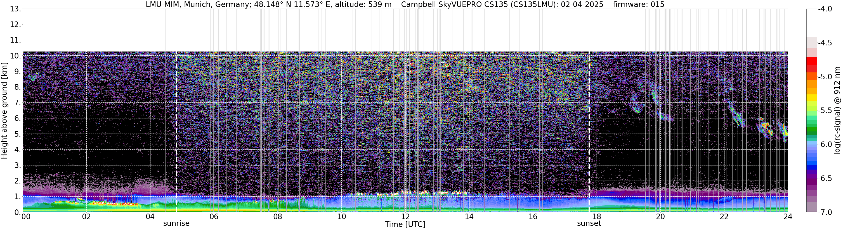Click colorbar tick label -4.5
843x230 pixels.
tap(825, 43)
